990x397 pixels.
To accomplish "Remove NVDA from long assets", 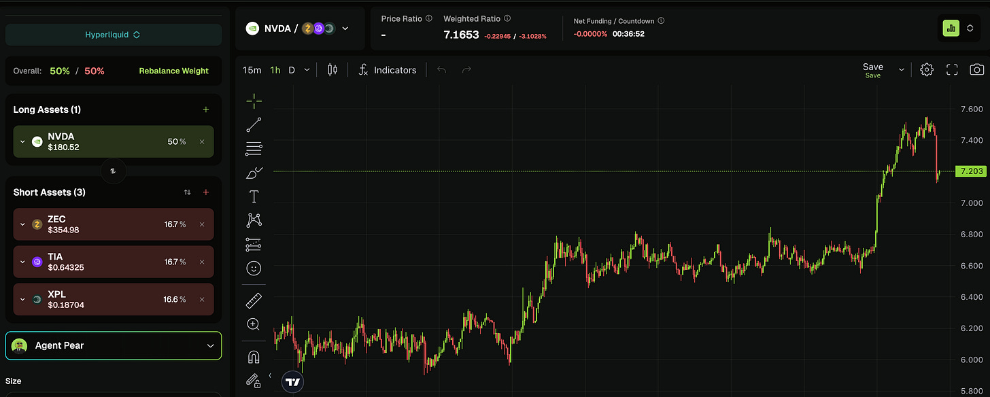I will (202, 142).
